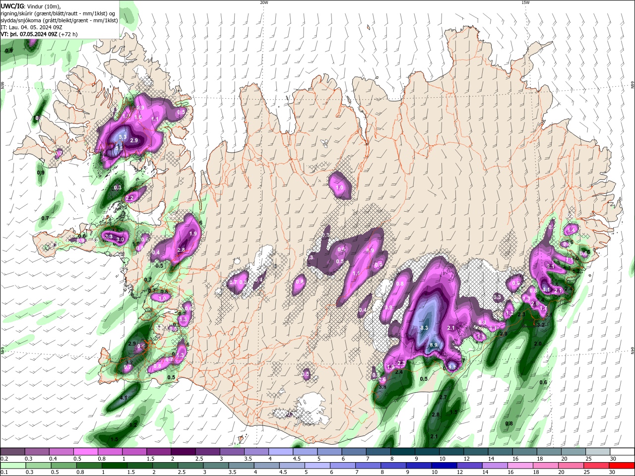635x476 pixels.
Task: Click the pale green rain swatch between 0.1 and 0.3
Action: coord(12,466)
